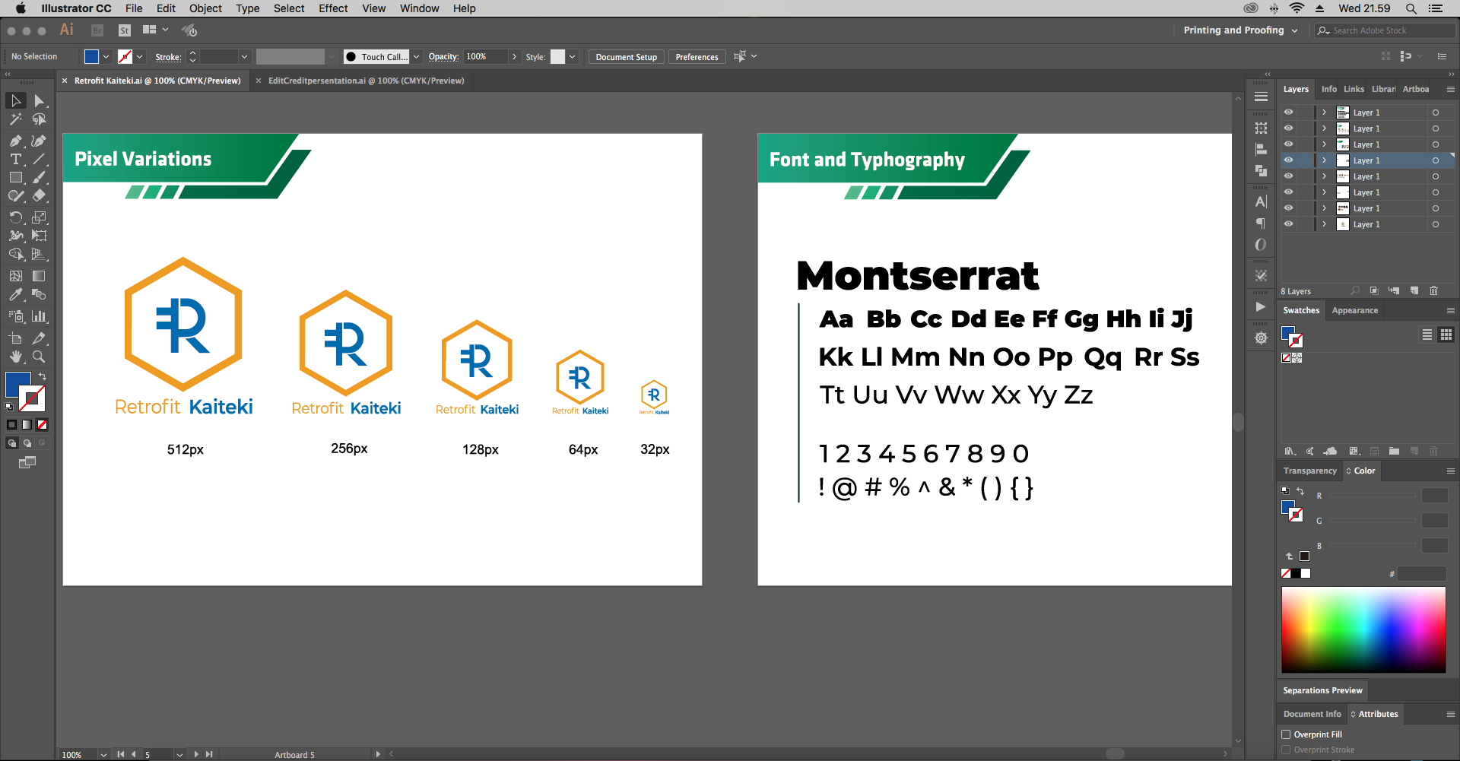Set toolbar paint mode to None
This screenshot has height=761, width=1460.
pyautogui.click(x=43, y=425)
